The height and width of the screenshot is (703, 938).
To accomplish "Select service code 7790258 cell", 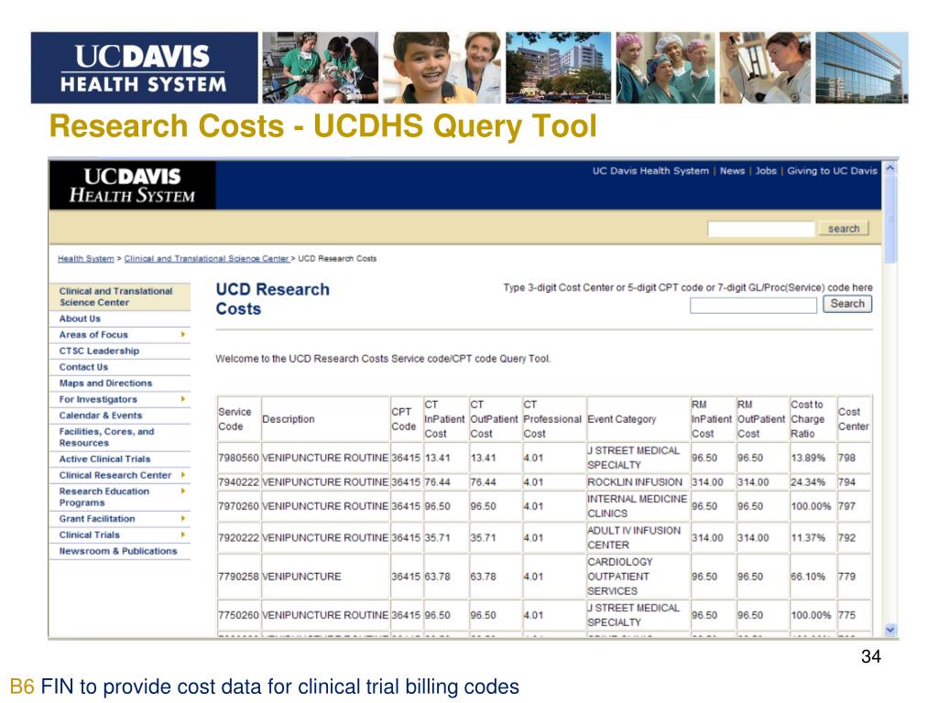I will click(239, 577).
